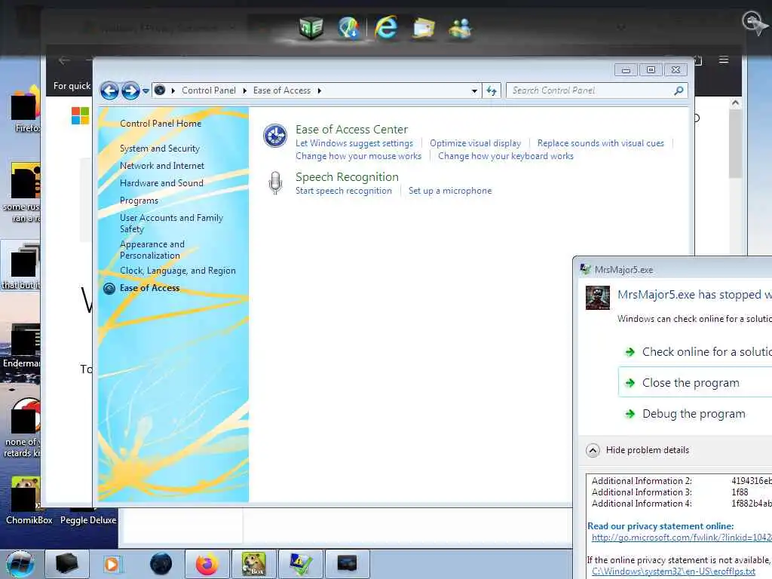Open the erofflps.txt file link
Image resolution: width=772 pixels, height=579 pixels.
(673, 571)
